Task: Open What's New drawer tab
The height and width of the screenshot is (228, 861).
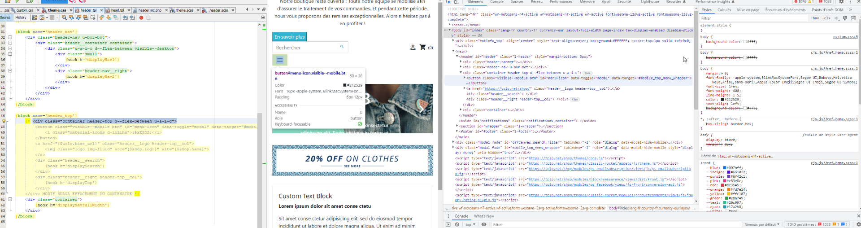Action: pyautogui.click(x=484, y=216)
